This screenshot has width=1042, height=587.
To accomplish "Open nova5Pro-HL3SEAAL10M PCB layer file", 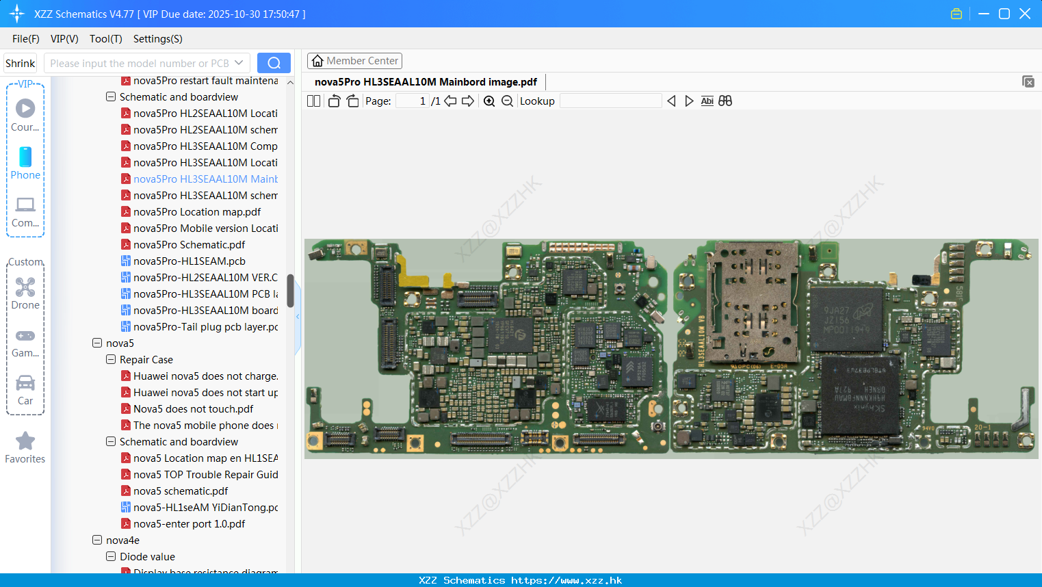I will [199, 294].
